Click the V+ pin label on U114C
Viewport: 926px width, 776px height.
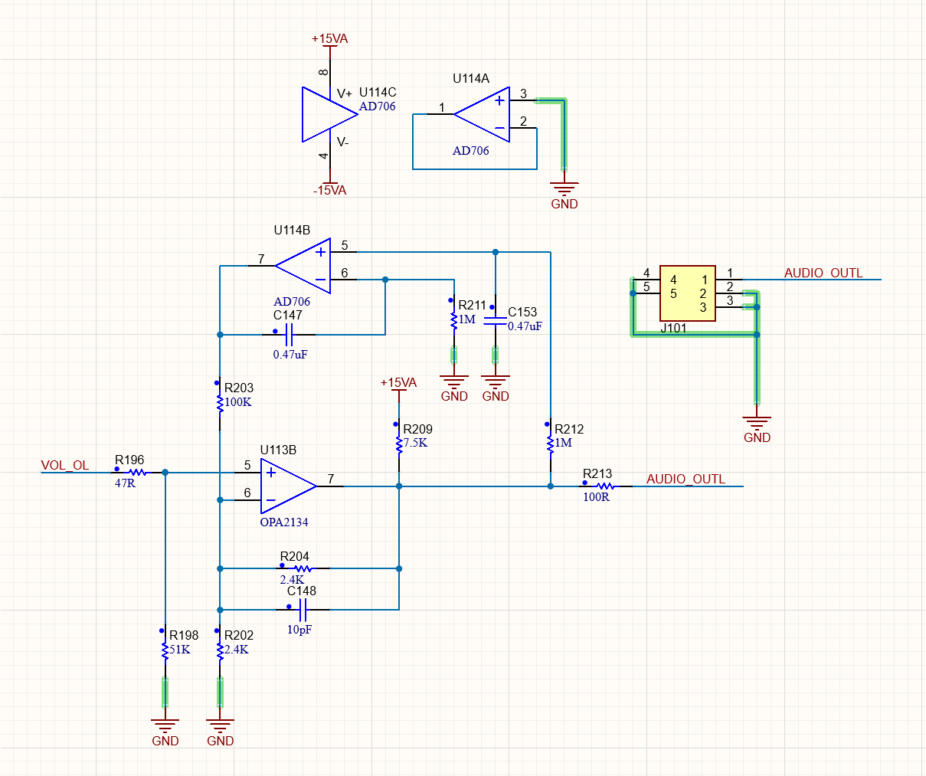[x=345, y=93]
